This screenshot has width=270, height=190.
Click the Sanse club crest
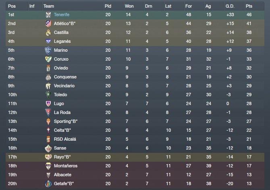coord(48,148)
